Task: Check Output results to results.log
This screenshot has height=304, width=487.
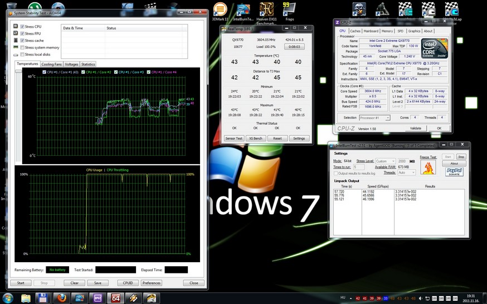Action: (336, 173)
